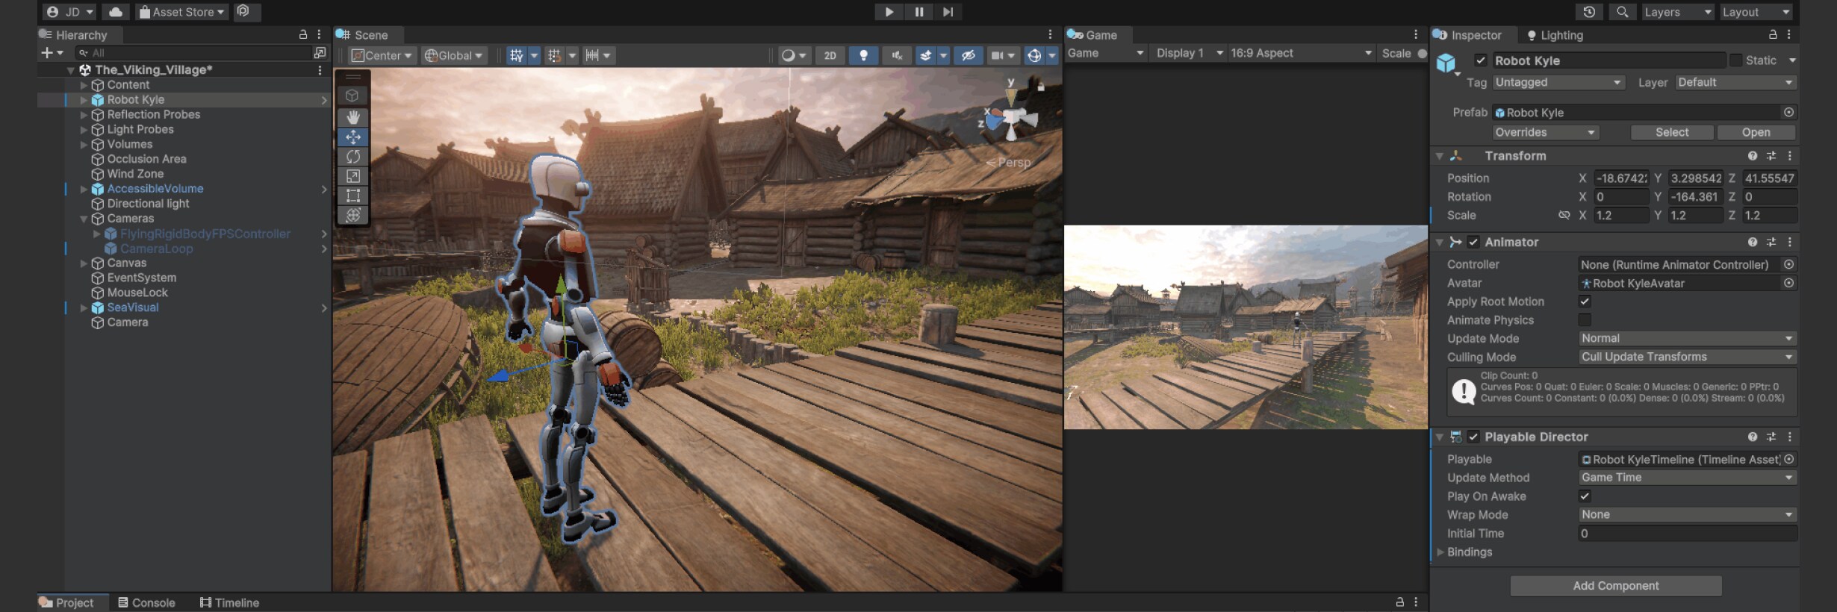Disable the Apply Root Motion checkbox
The image size is (1837, 612).
coord(1585,302)
